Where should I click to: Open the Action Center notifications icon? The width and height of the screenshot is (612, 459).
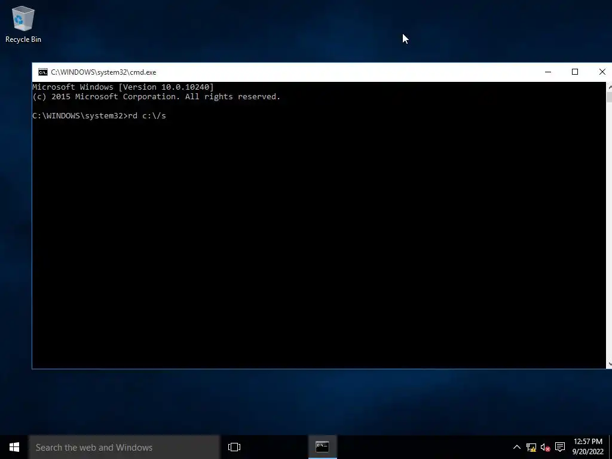[x=560, y=447]
